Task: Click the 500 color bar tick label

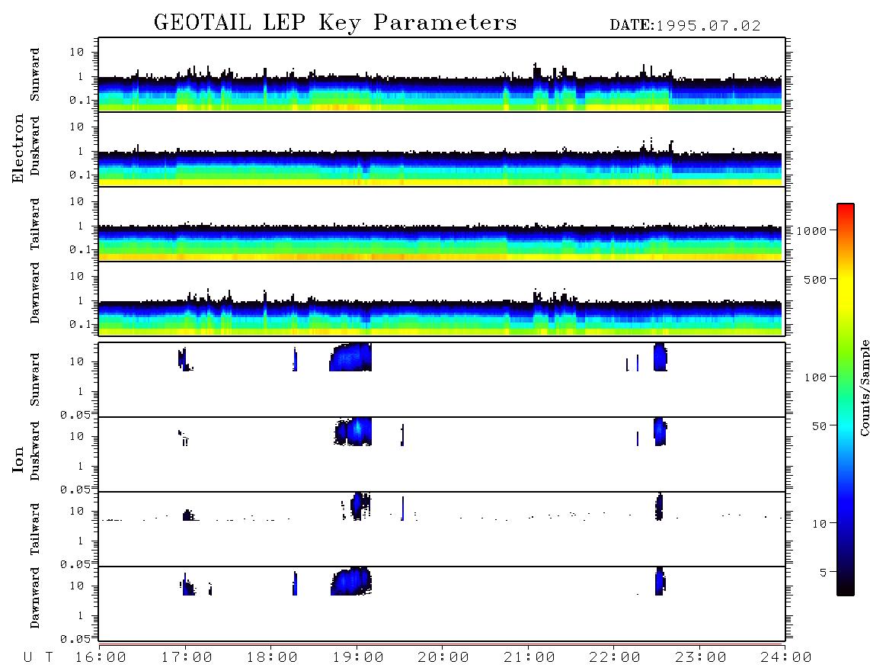Action: 816,279
